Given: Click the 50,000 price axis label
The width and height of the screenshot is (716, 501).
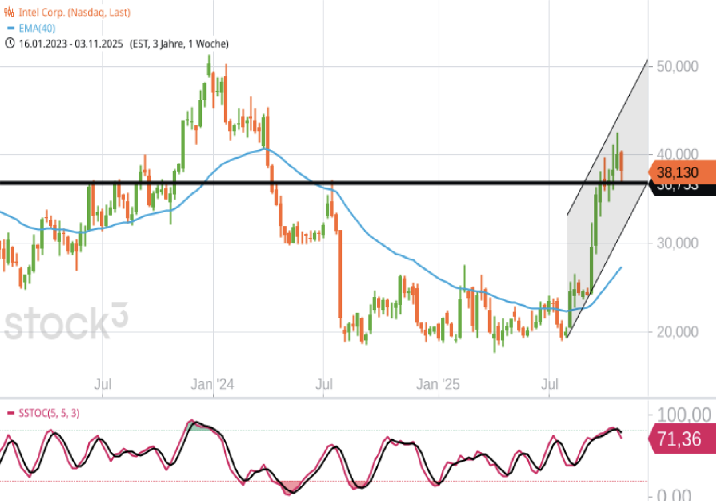Looking at the screenshot, I should click(677, 66).
